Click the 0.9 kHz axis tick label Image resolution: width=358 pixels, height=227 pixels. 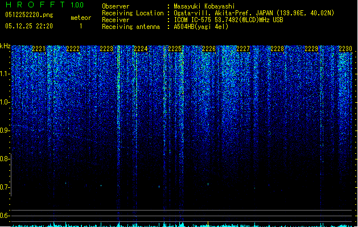5,131
